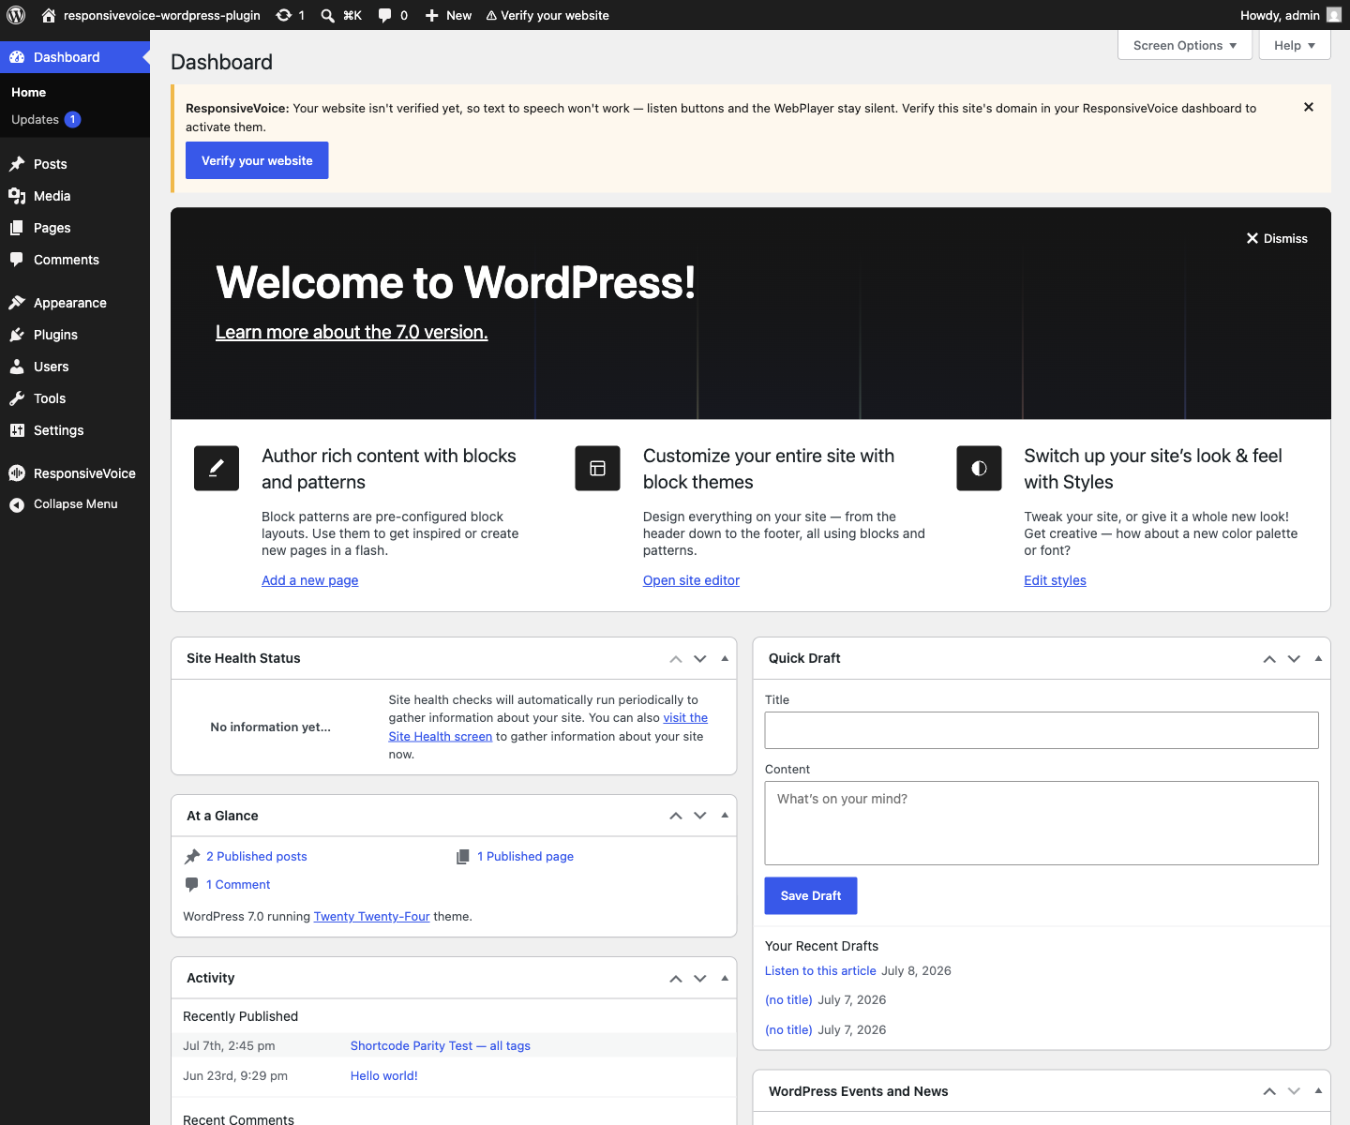The width and height of the screenshot is (1350, 1125).
Task: Move At a Glance panel up
Action: click(x=676, y=816)
